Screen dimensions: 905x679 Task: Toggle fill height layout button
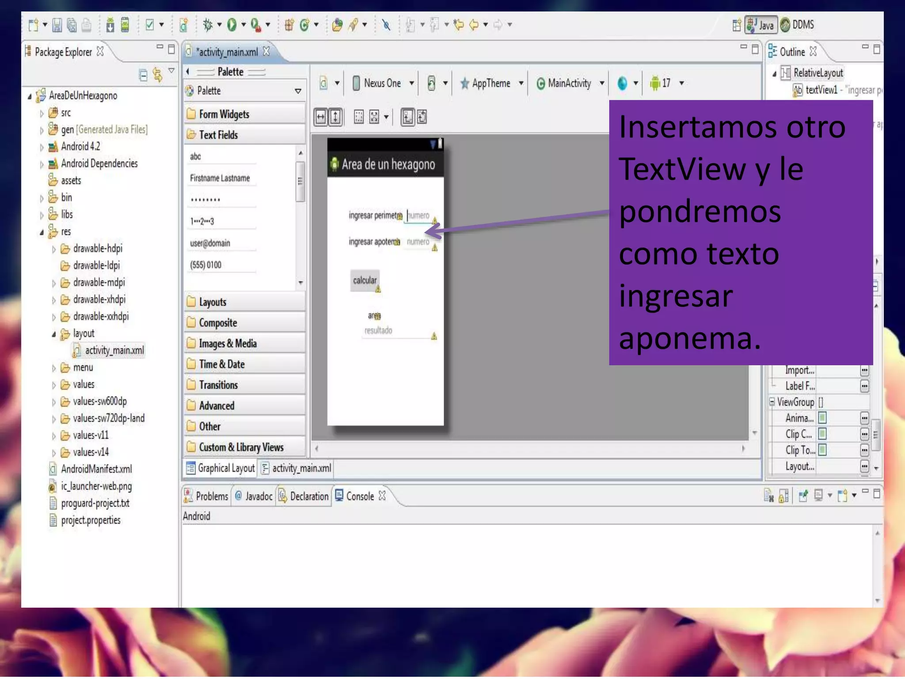click(x=335, y=117)
